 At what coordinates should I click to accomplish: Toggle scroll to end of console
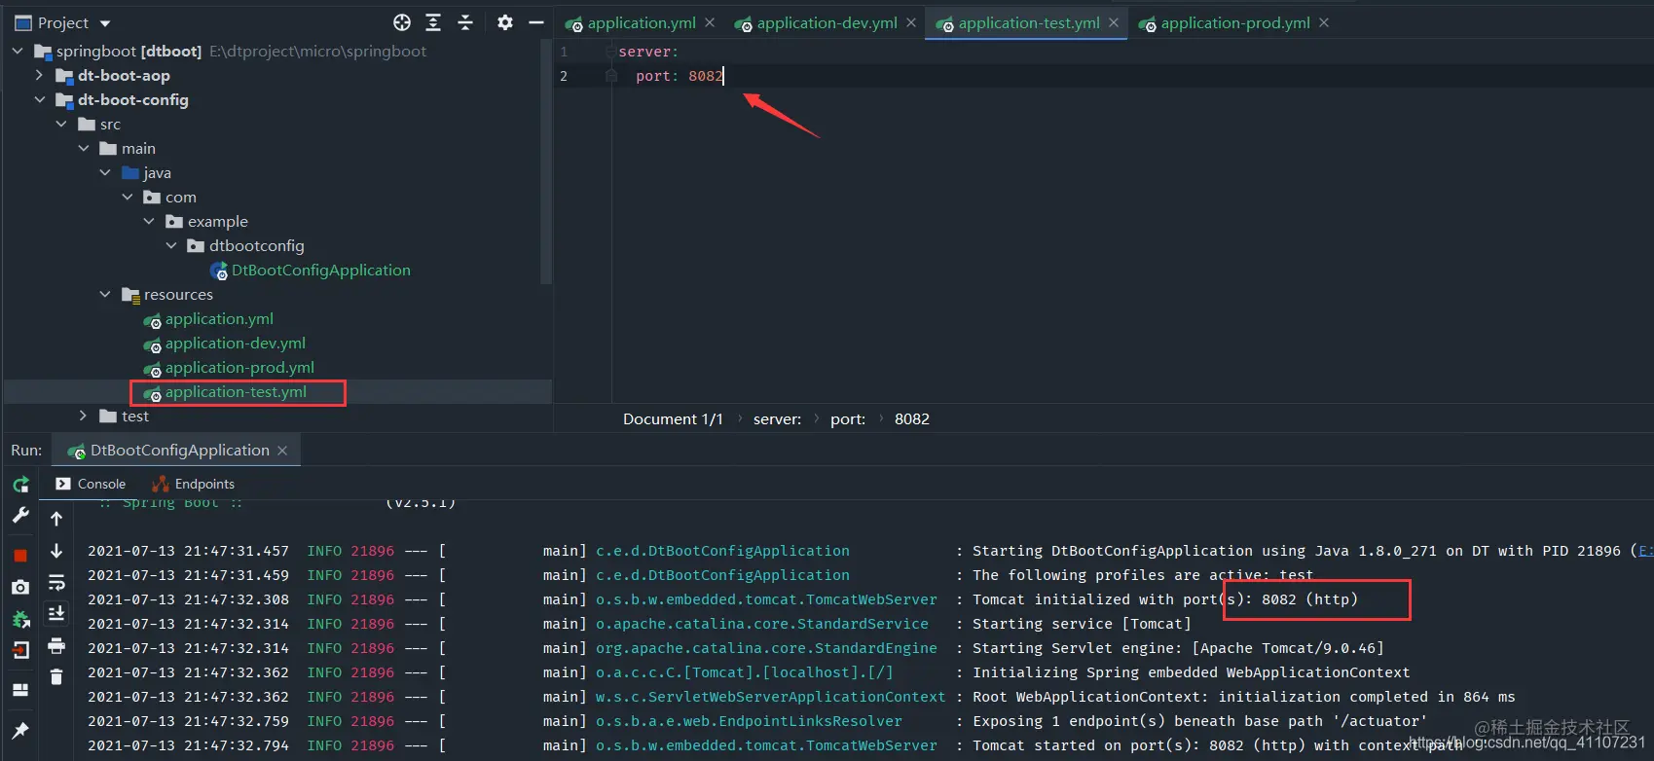click(x=56, y=613)
